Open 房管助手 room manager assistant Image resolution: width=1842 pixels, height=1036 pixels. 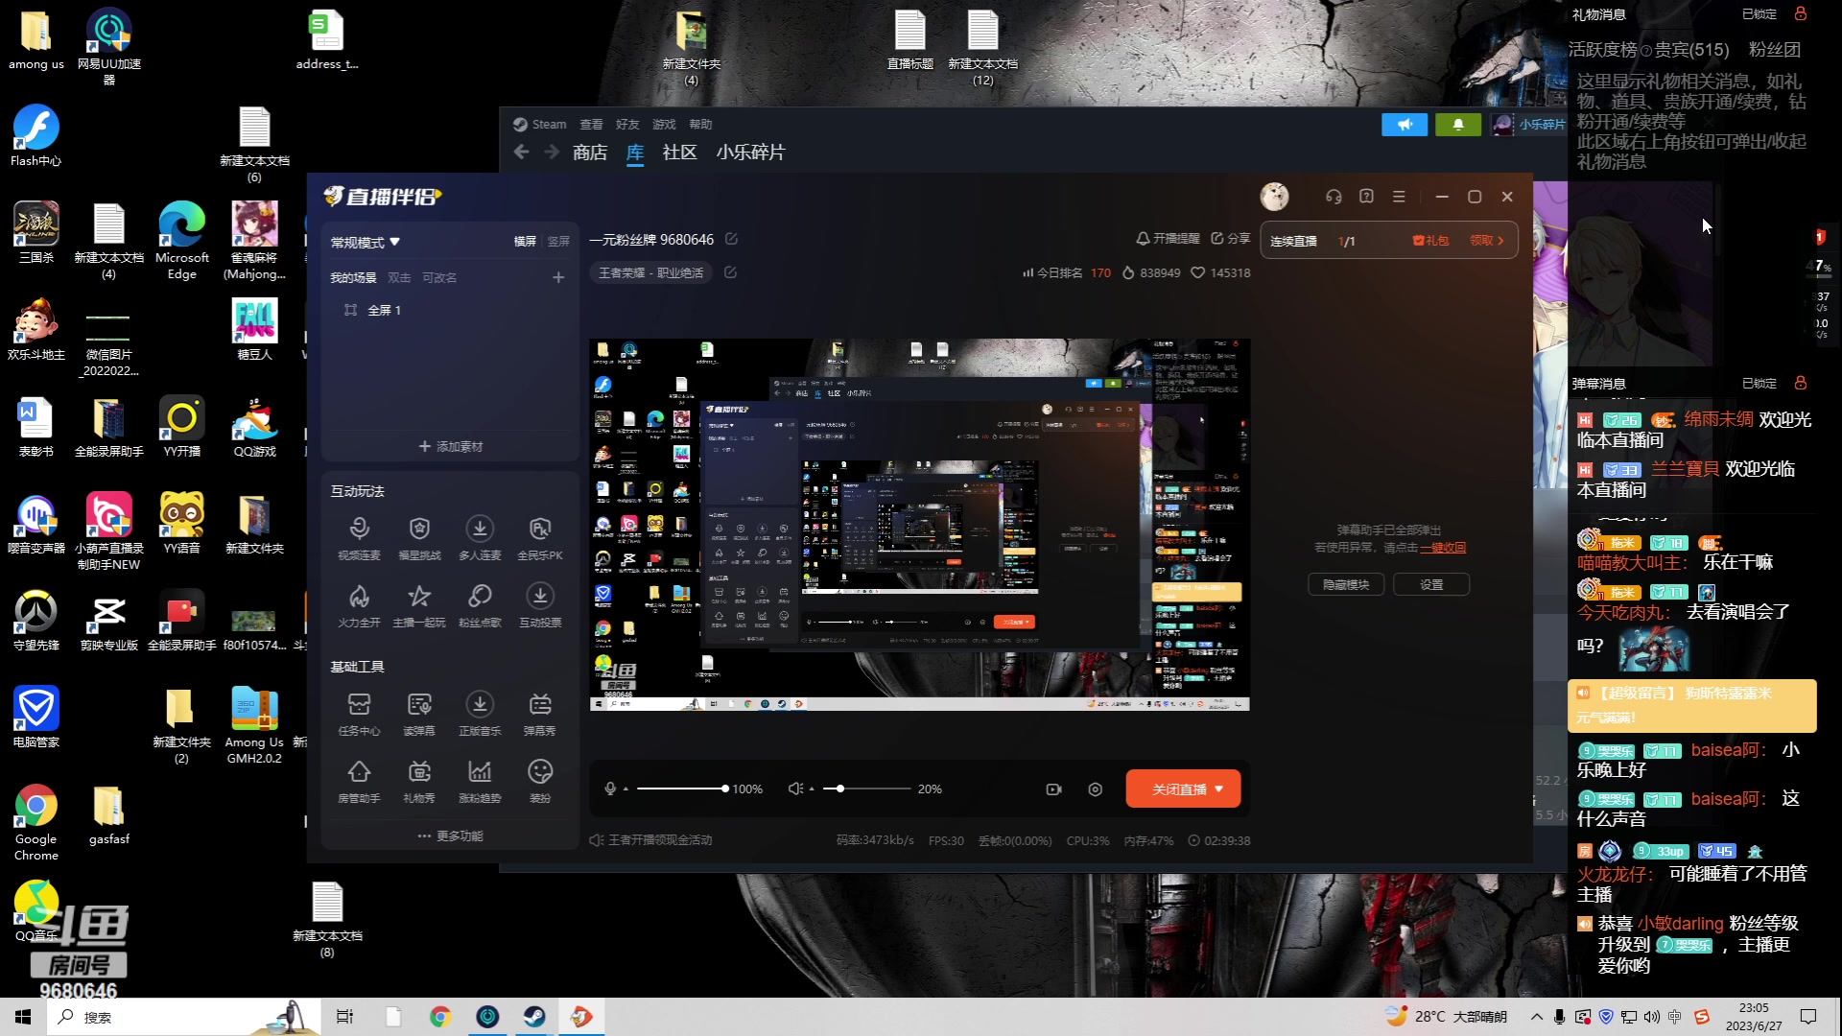point(359,781)
